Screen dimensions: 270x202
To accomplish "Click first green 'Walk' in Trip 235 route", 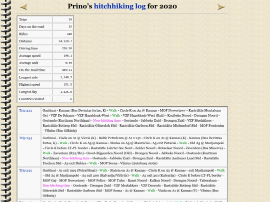I will click(x=103, y=171).
